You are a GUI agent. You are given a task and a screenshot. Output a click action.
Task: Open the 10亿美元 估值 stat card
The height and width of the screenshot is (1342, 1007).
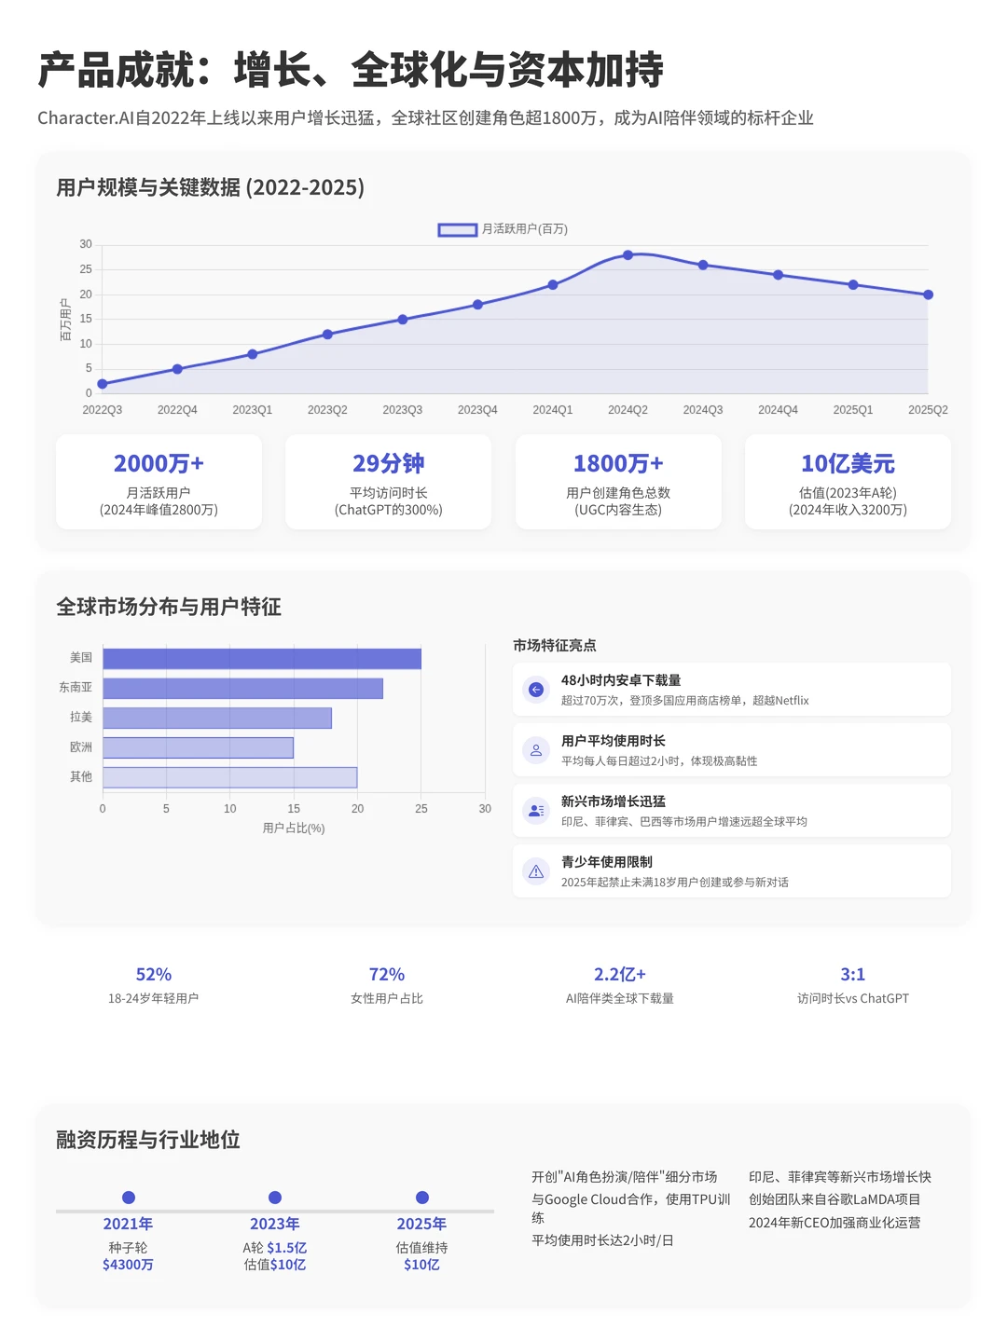click(848, 482)
